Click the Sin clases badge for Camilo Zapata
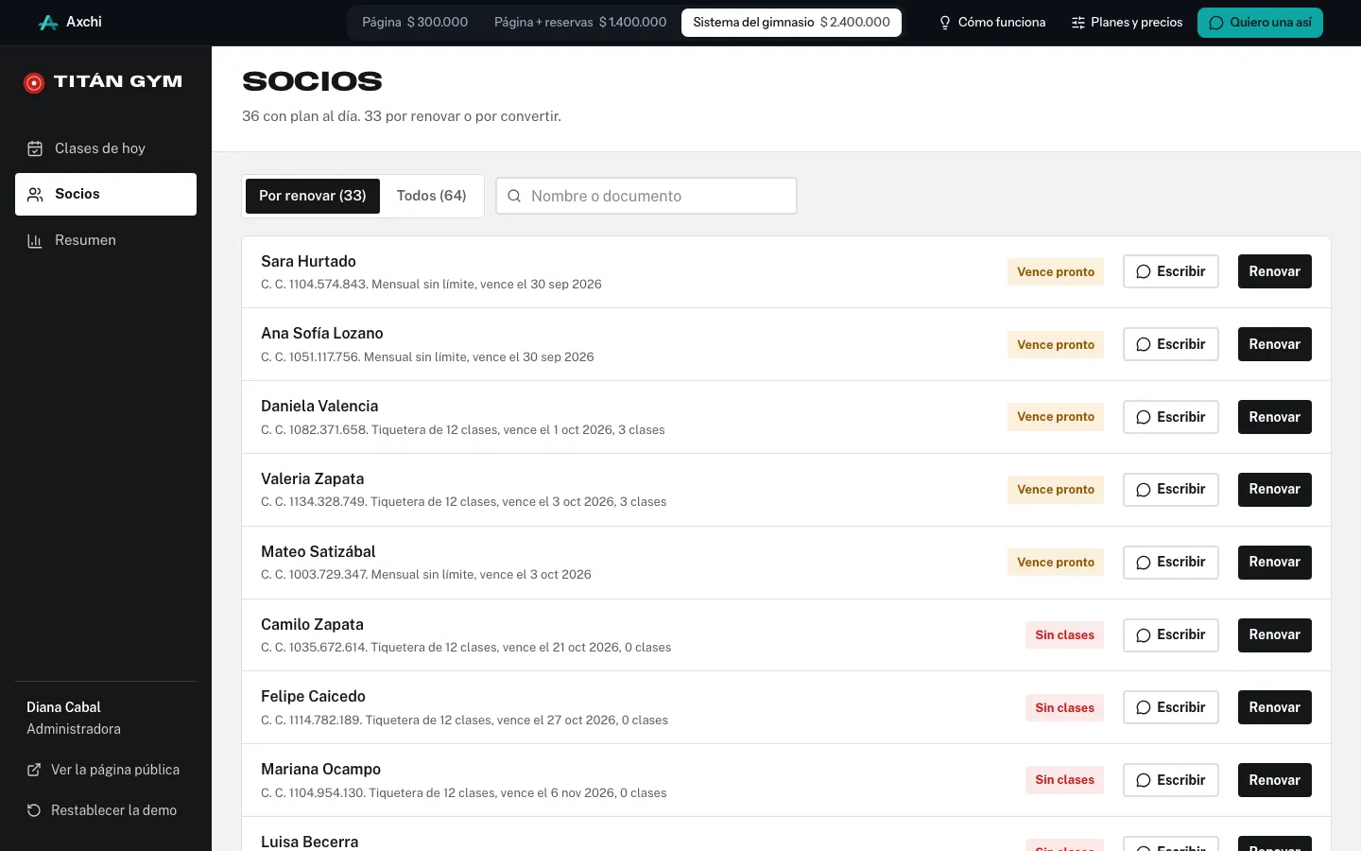 (1064, 634)
